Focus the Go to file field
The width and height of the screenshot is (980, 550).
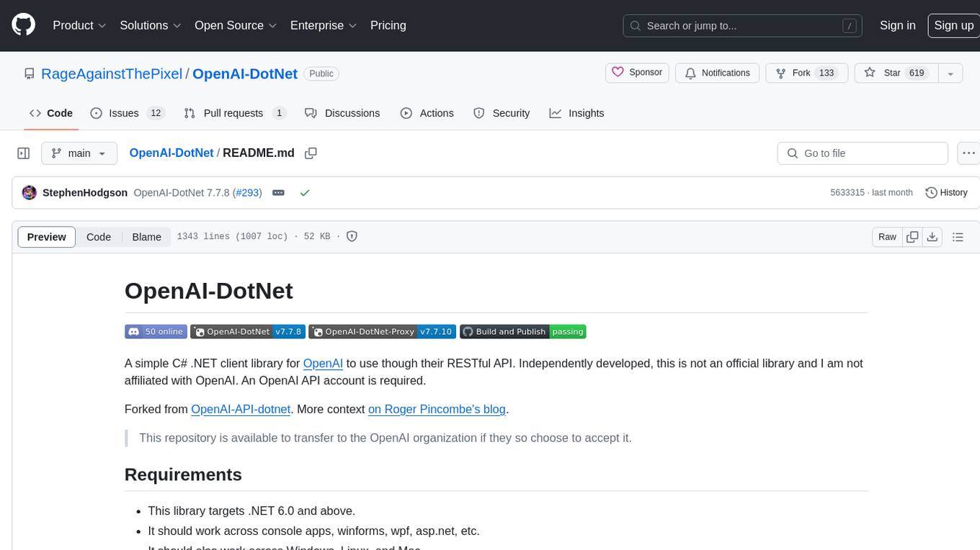(863, 153)
